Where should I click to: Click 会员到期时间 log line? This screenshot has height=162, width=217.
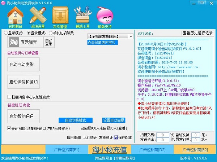pyautogui.click(x=165, y=62)
